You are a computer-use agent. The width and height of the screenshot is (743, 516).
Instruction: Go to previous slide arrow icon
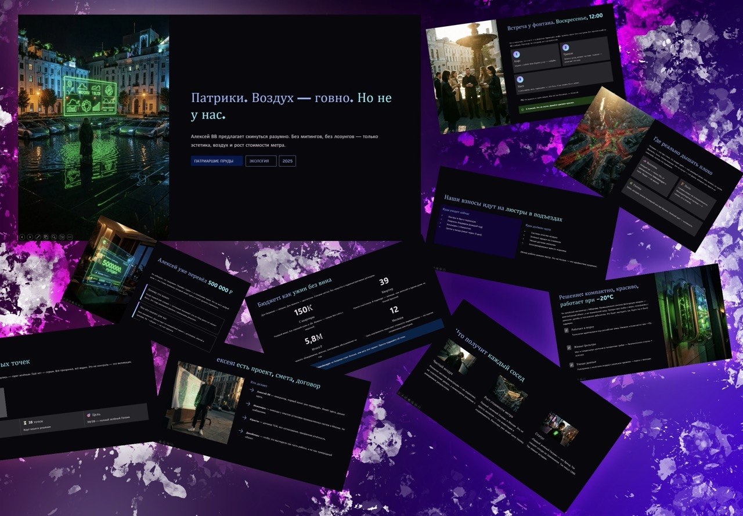22,237
